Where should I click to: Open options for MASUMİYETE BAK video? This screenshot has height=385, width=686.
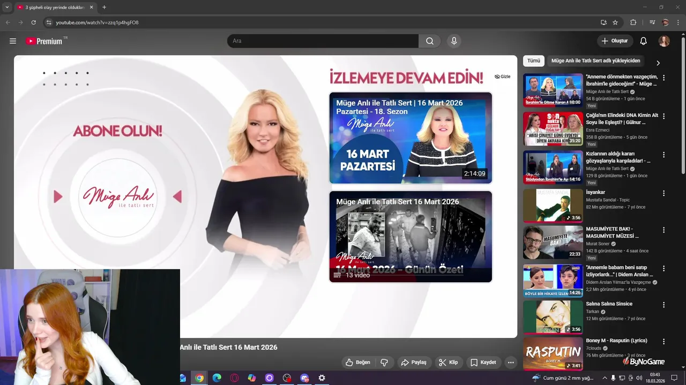pyautogui.click(x=664, y=230)
